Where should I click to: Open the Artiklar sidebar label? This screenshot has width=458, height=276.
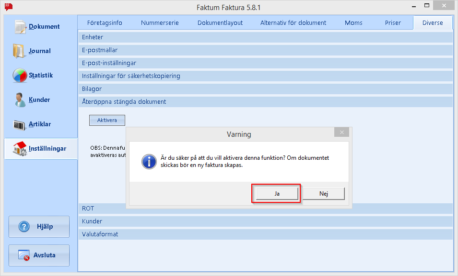(40, 124)
